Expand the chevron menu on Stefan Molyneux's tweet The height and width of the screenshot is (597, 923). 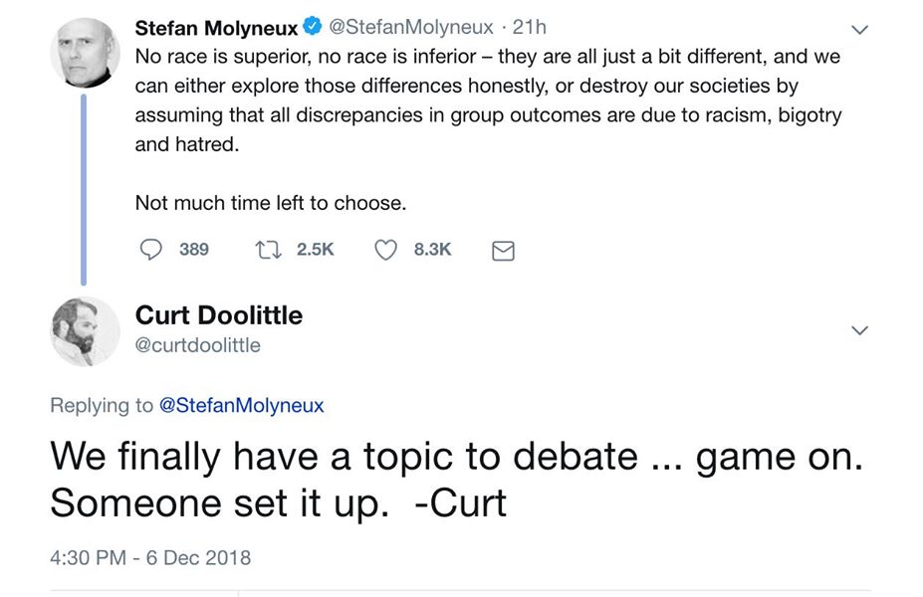click(x=860, y=30)
